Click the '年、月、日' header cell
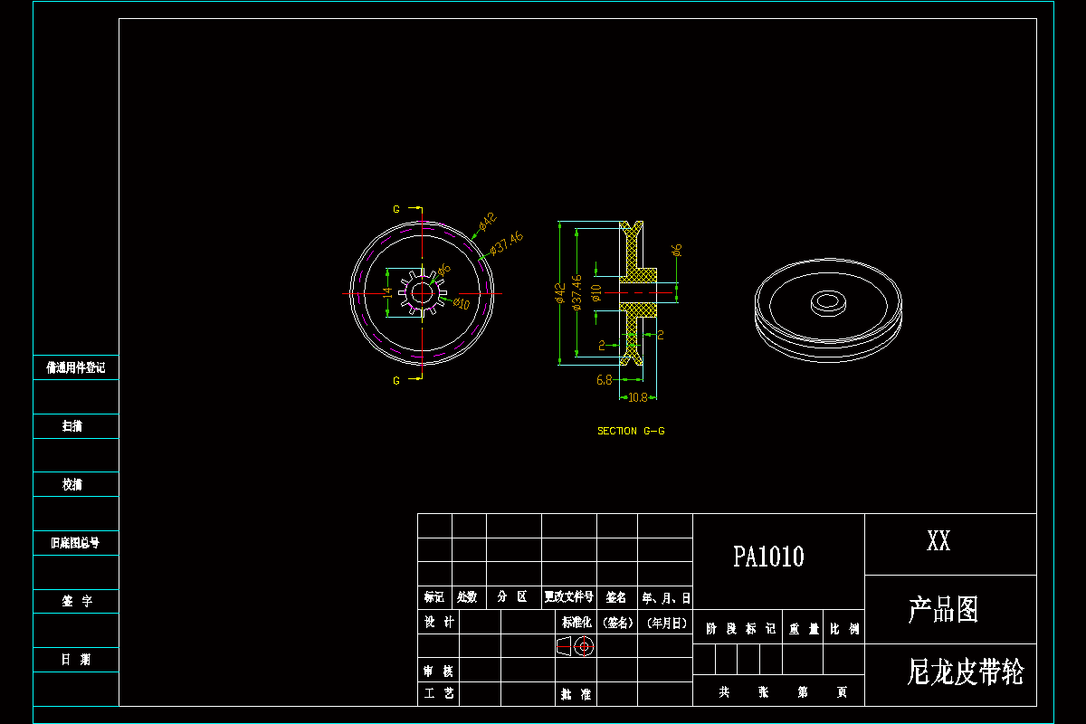 665,597
